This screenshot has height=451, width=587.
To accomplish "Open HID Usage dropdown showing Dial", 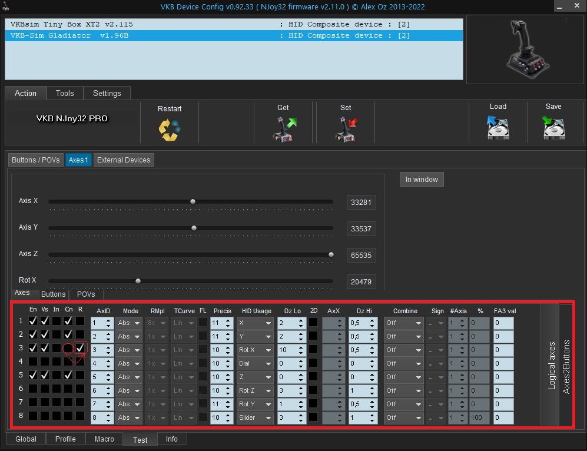I will coord(254,363).
